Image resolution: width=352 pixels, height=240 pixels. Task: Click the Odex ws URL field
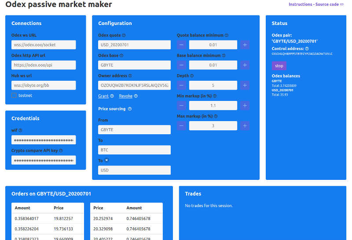(44, 45)
